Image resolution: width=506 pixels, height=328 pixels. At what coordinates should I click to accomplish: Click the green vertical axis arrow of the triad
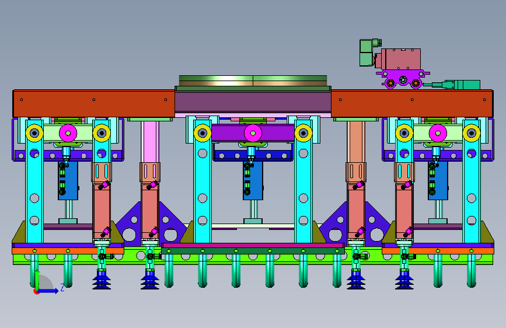point(37,279)
